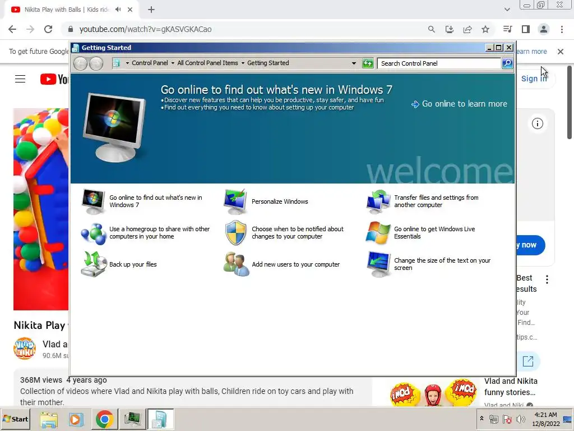Click 'Personalize Windows' text link
This screenshot has height=431, width=574.
pos(280,201)
